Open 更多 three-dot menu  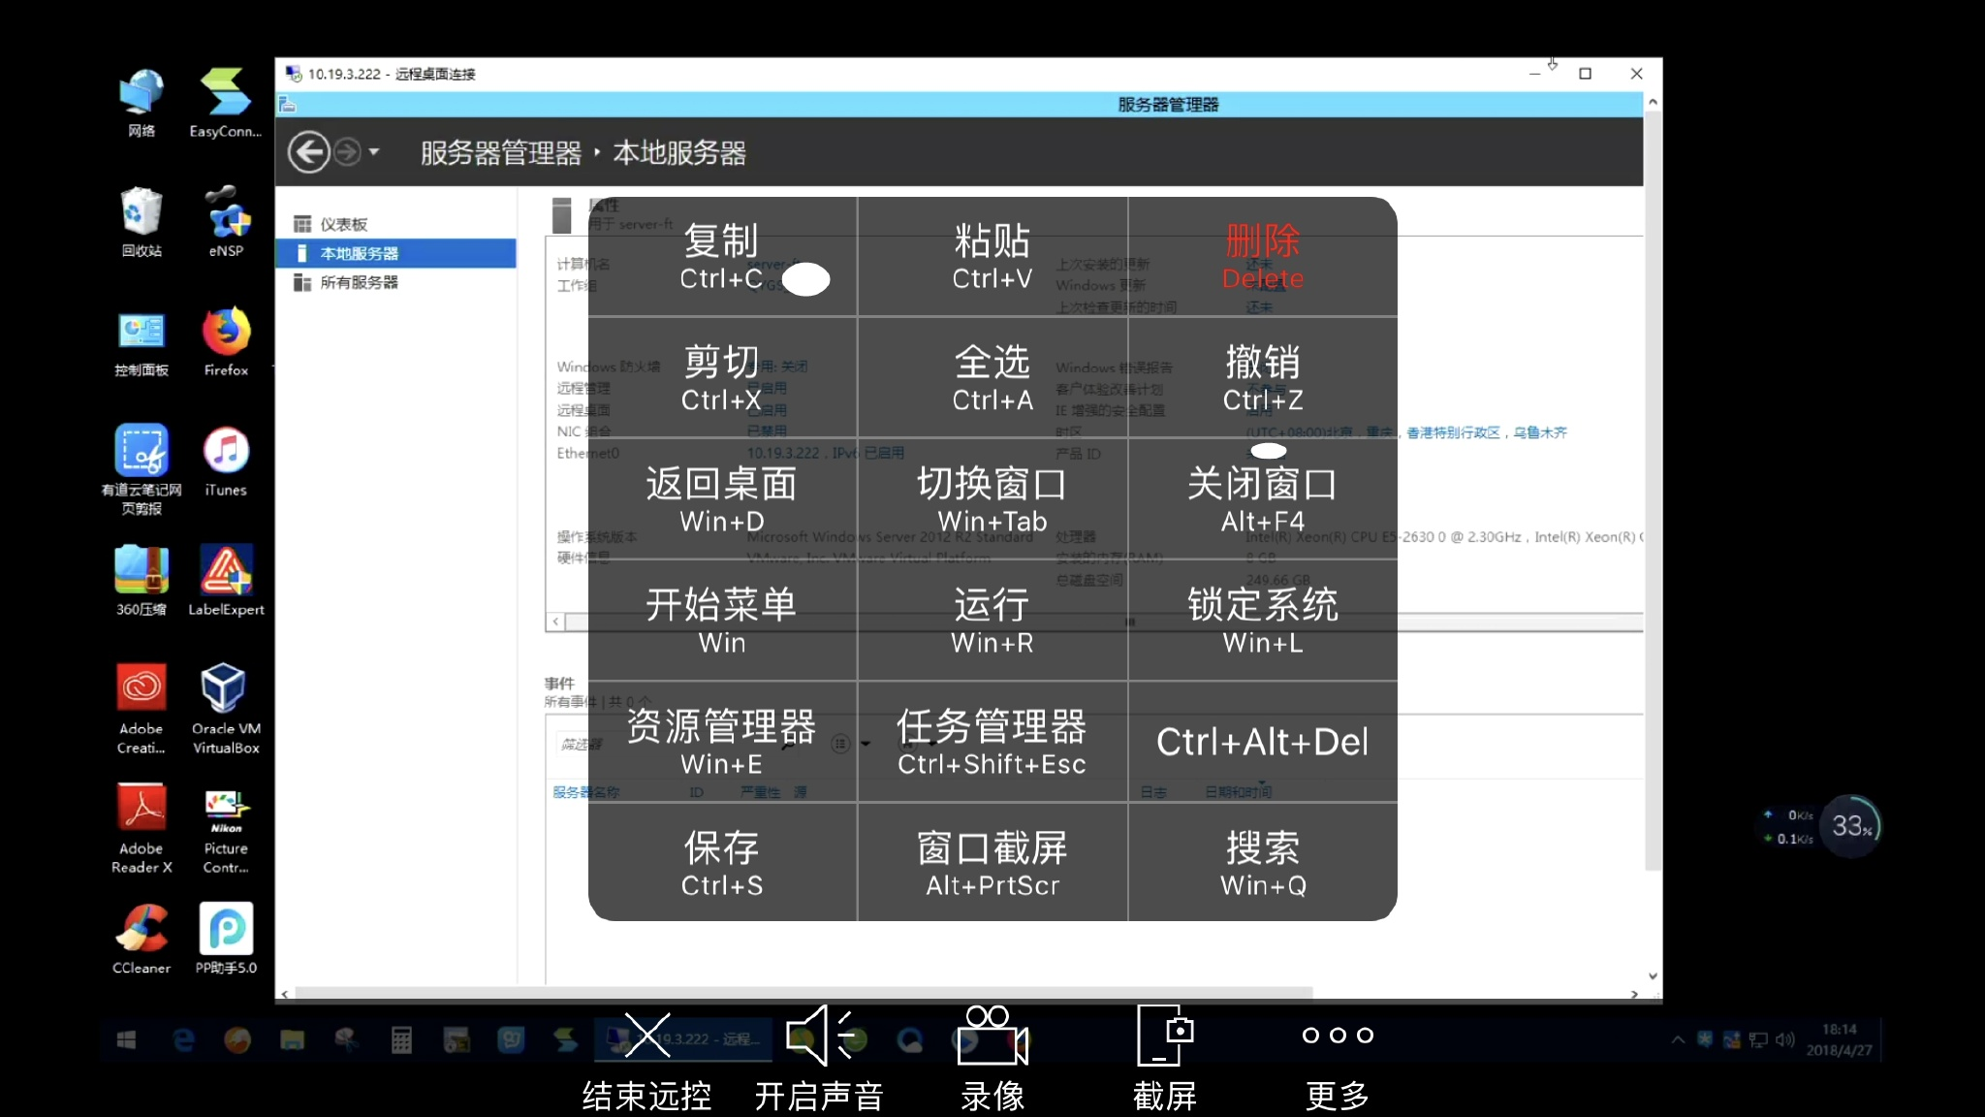1338,1036
